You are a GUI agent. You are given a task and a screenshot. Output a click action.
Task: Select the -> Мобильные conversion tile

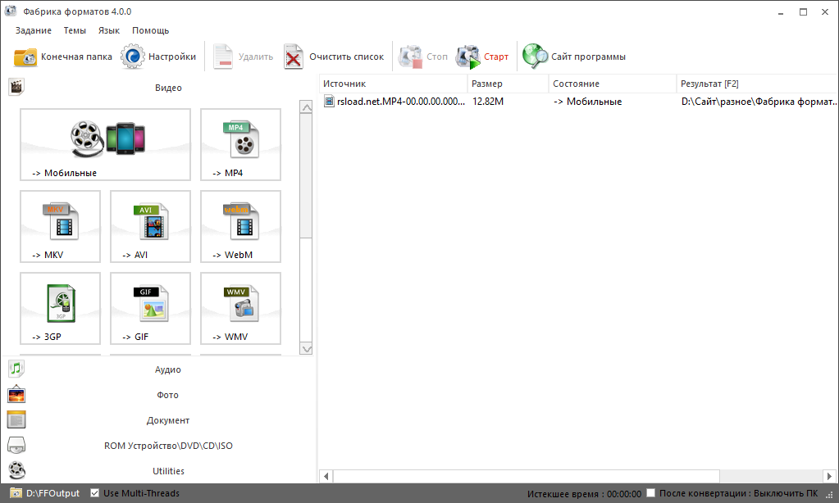click(106, 144)
